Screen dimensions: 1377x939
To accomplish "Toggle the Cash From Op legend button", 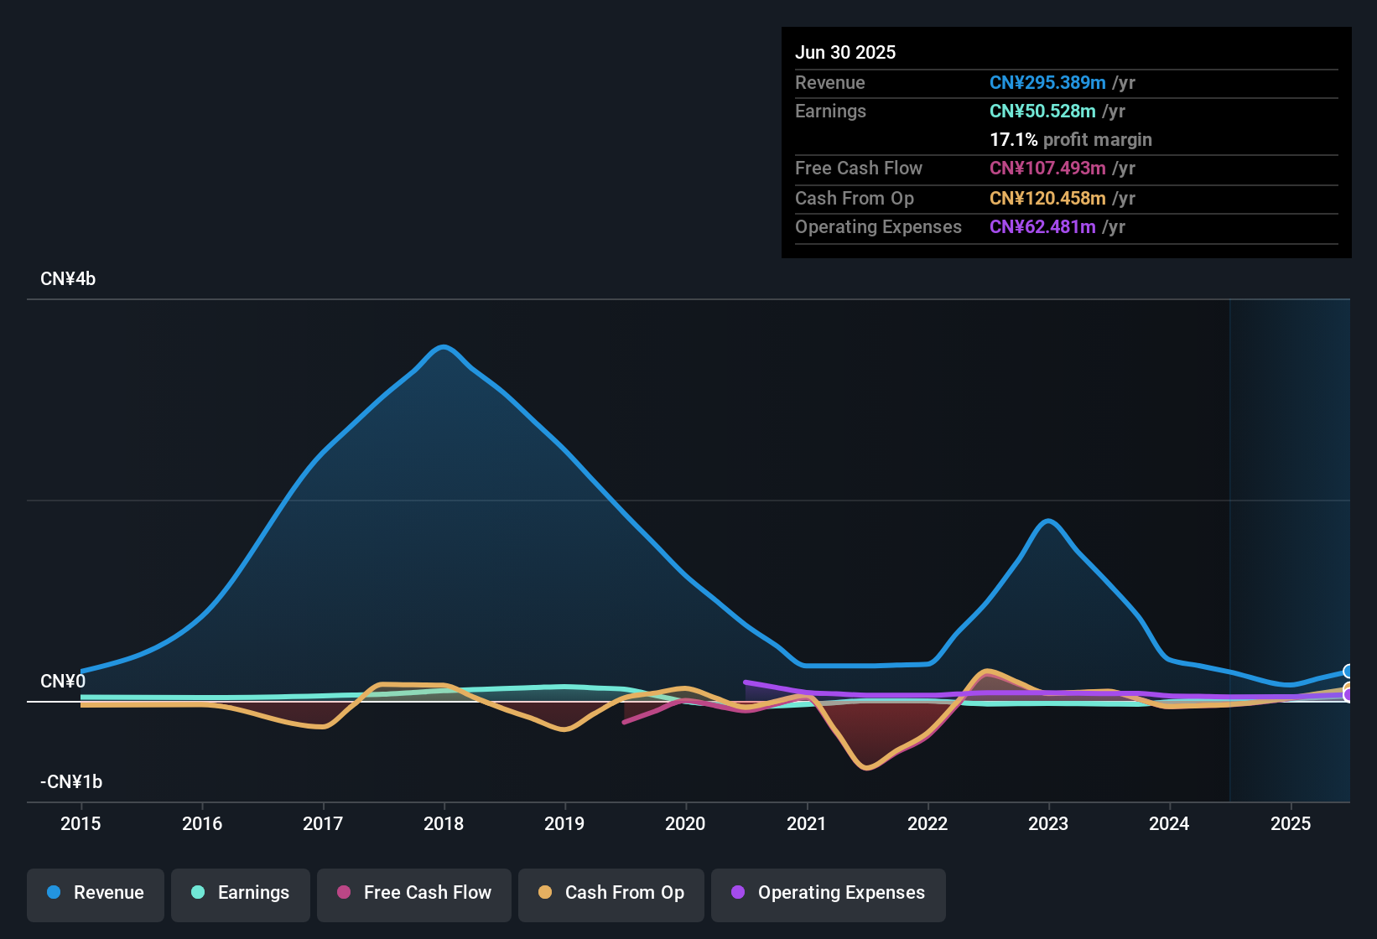I will click(x=611, y=893).
